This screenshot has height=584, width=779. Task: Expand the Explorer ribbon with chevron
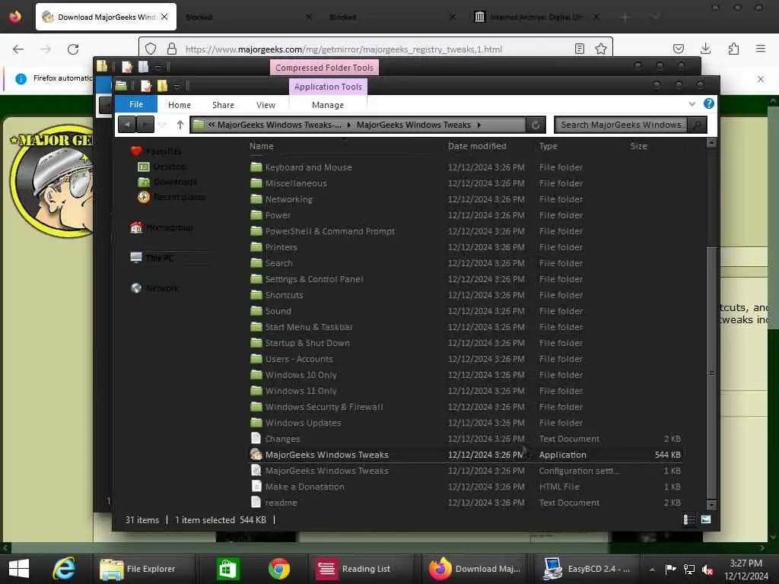click(692, 103)
